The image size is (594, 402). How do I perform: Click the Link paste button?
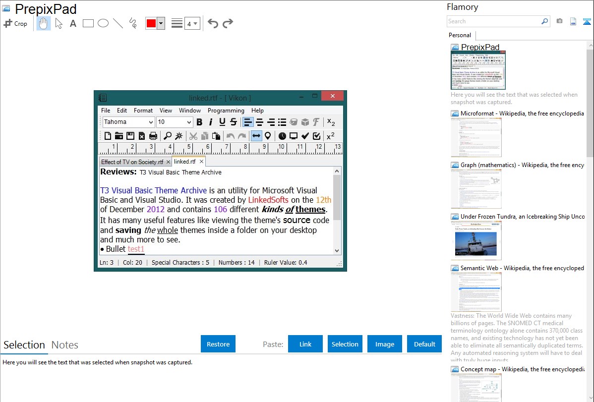pos(305,344)
